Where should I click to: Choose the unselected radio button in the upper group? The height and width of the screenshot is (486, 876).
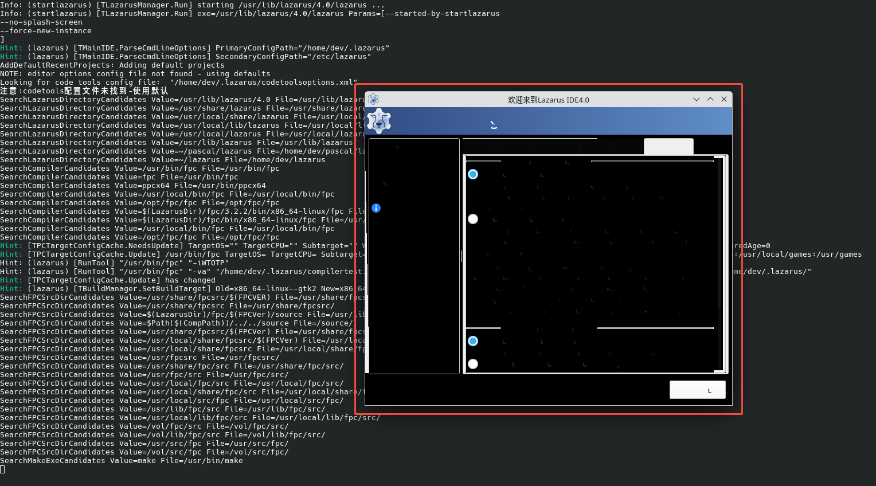[x=473, y=219]
